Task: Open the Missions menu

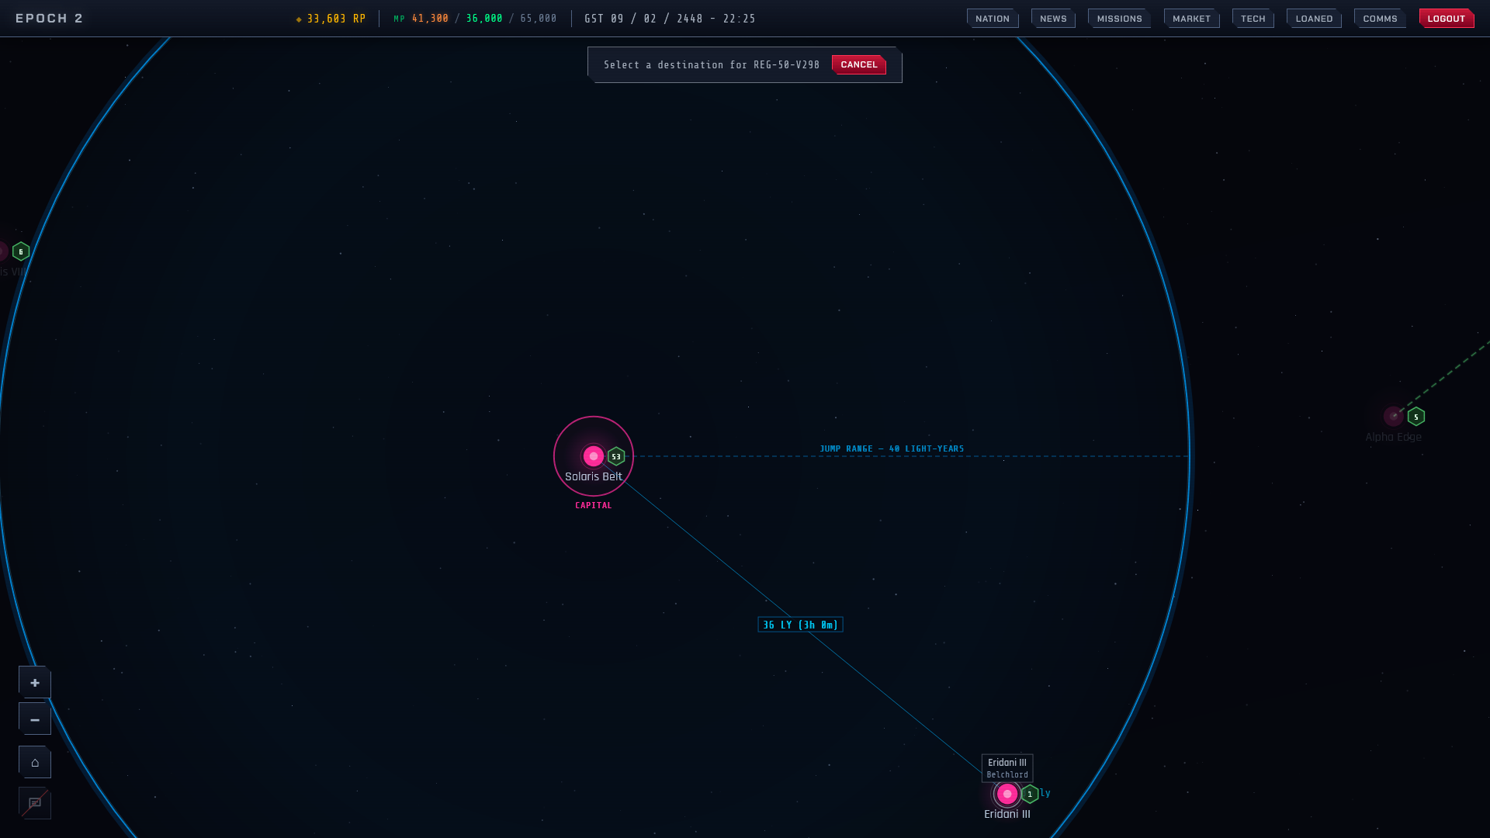Action: [1119, 19]
